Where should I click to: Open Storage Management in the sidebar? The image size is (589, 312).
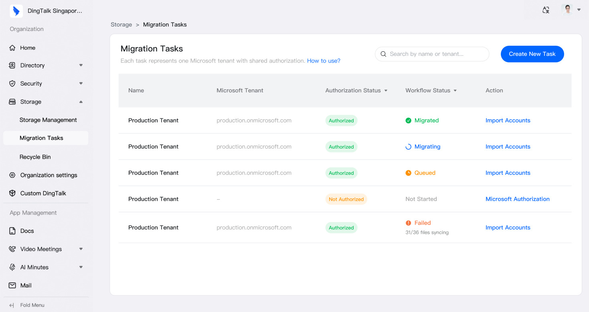48,120
